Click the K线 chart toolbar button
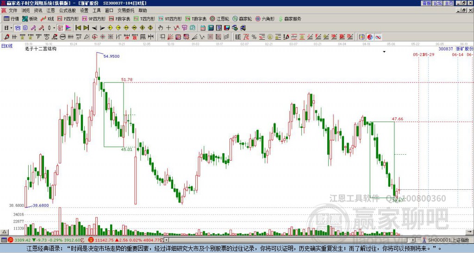This screenshot has width=474, height=253. (47, 18)
